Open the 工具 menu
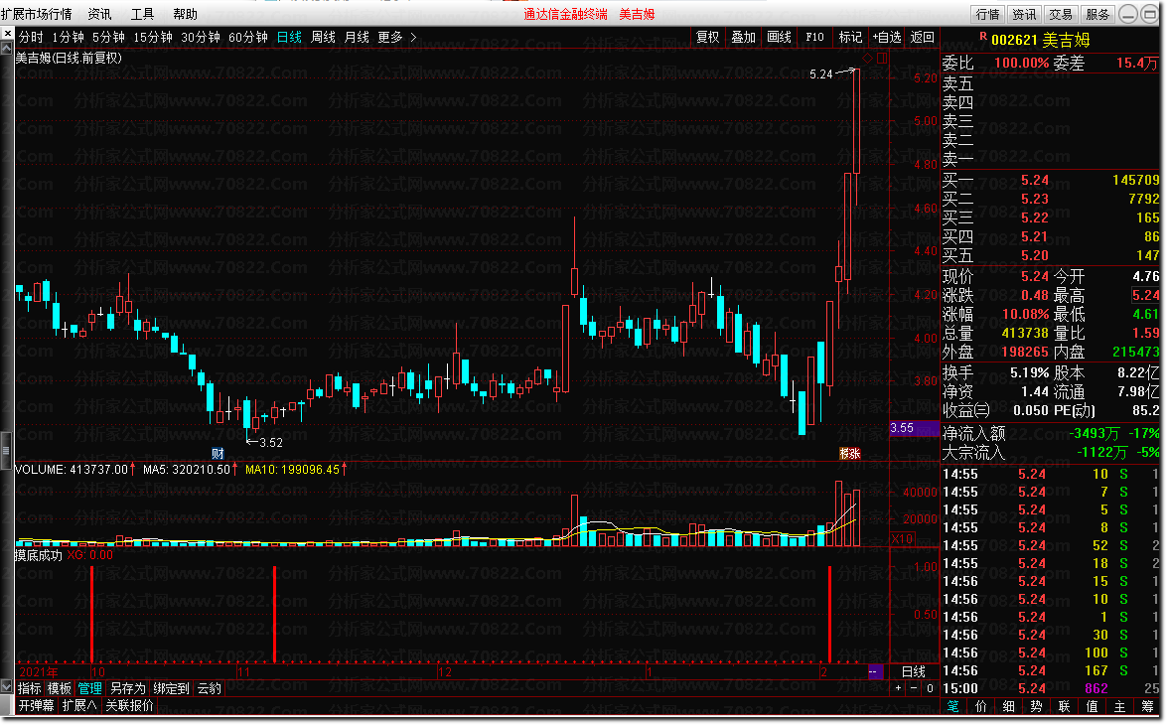 click(x=142, y=14)
